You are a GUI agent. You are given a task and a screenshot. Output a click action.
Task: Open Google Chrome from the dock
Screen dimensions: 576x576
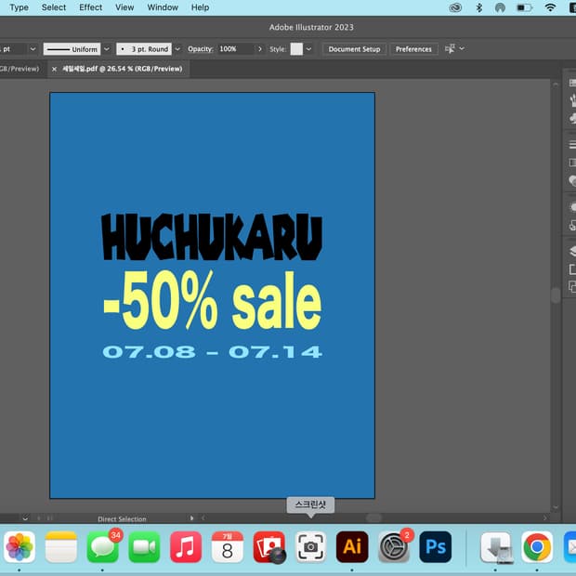[537, 546]
